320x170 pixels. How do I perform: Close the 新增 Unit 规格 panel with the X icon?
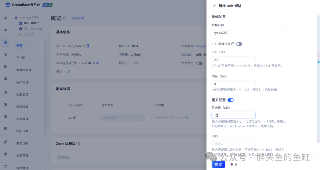[x=214, y=6]
